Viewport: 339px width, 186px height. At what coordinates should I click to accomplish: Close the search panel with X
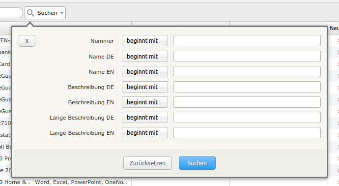click(27, 41)
